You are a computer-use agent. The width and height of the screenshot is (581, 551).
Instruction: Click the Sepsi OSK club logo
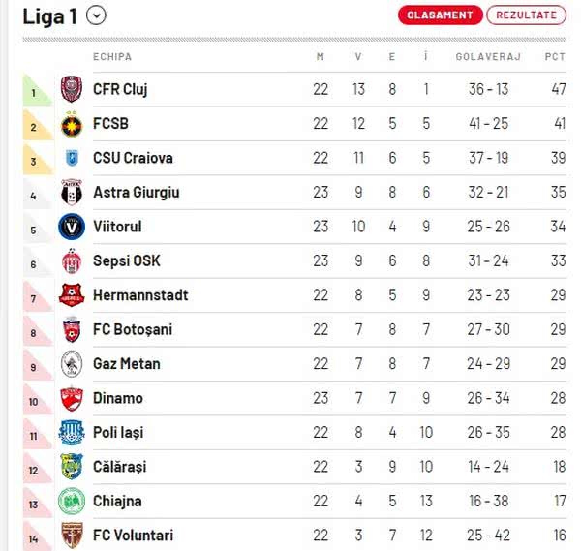[72, 260]
